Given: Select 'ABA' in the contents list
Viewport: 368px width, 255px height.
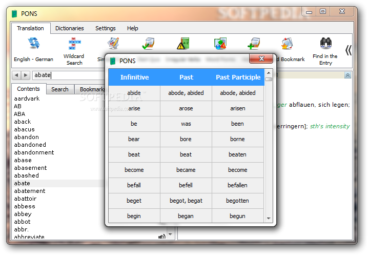Looking at the screenshot, I should point(19,114).
